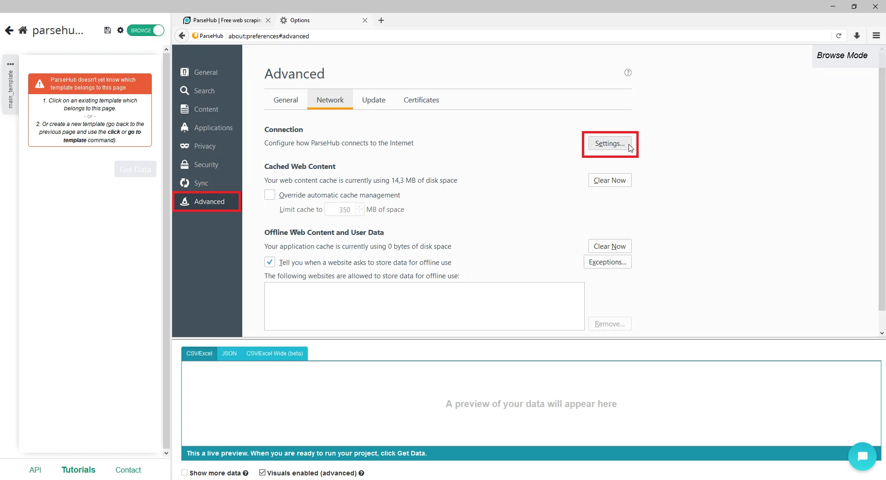Screen dimensions: 886x480
Task: Open the downloads arrow icon
Action: click(857, 36)
